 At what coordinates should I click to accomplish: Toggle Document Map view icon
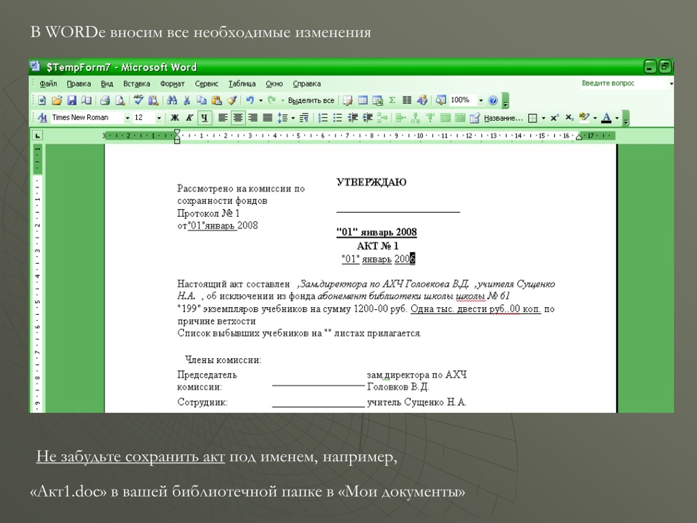coord(441,100)
